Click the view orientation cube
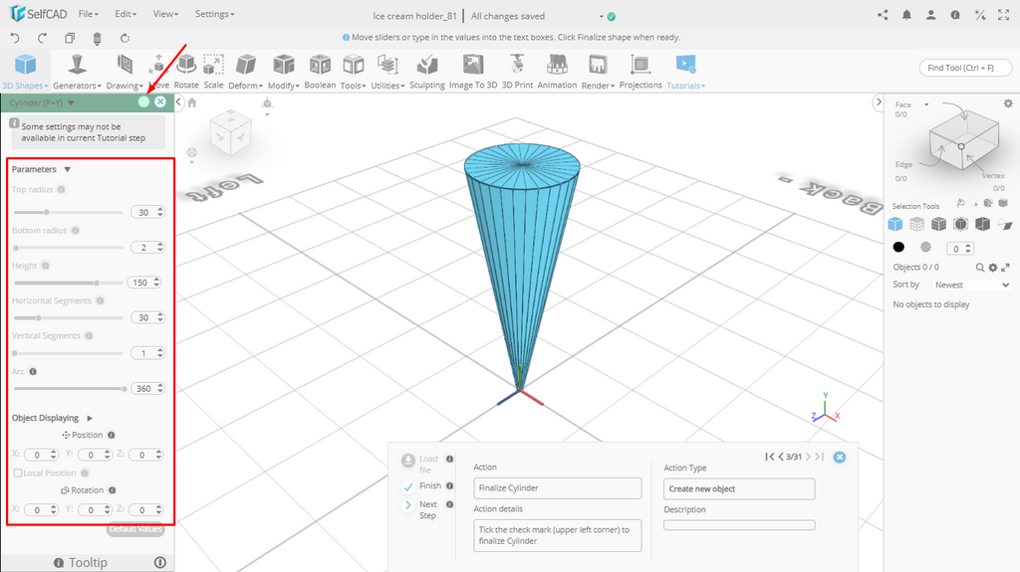 [x=230, y=131]
